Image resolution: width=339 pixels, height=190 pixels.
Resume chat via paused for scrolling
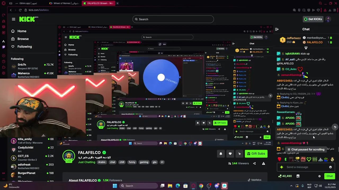pyautogui.click(x=306, y=149)
